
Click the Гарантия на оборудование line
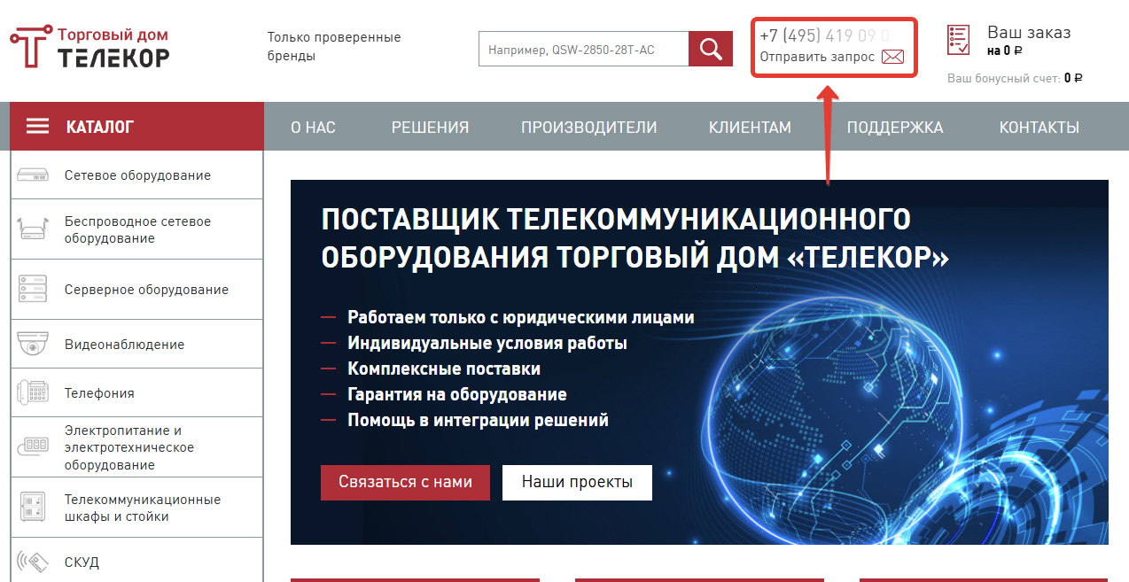pyautogui.click(x=457, y=394)
